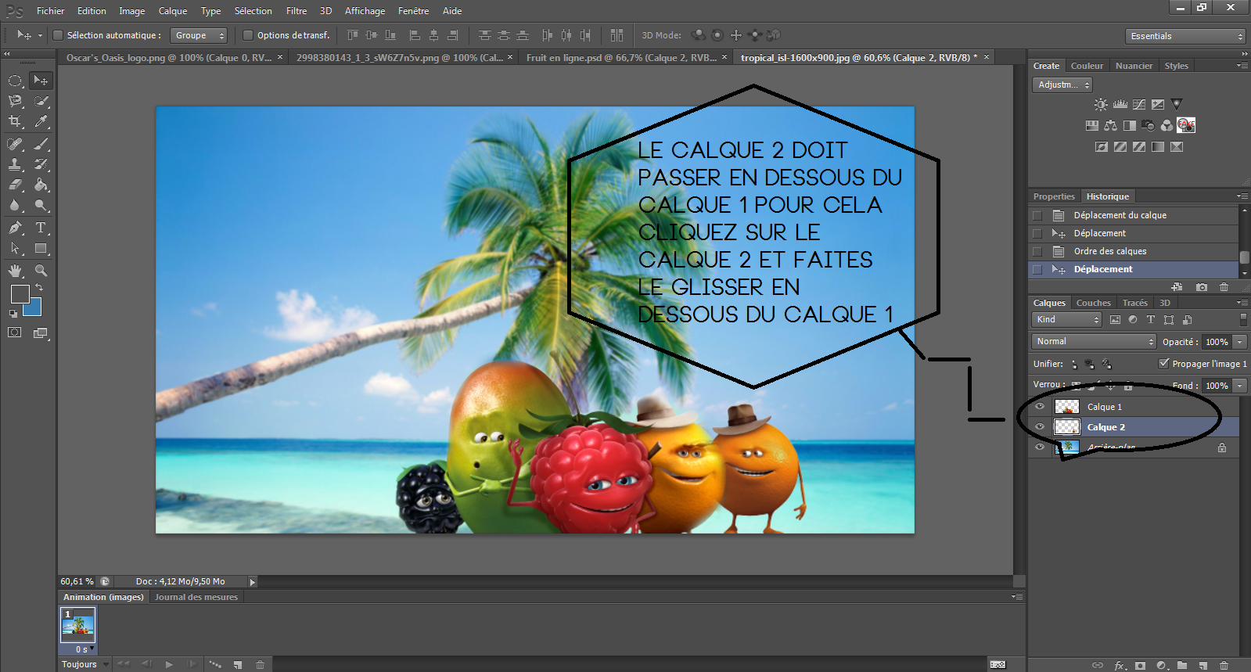1251x672 pixels.
Task: Select the Dodge tool
Action: point(41,205)
